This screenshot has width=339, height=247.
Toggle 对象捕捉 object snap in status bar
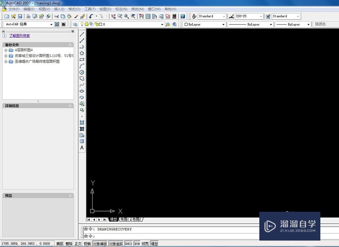point(100,244)
